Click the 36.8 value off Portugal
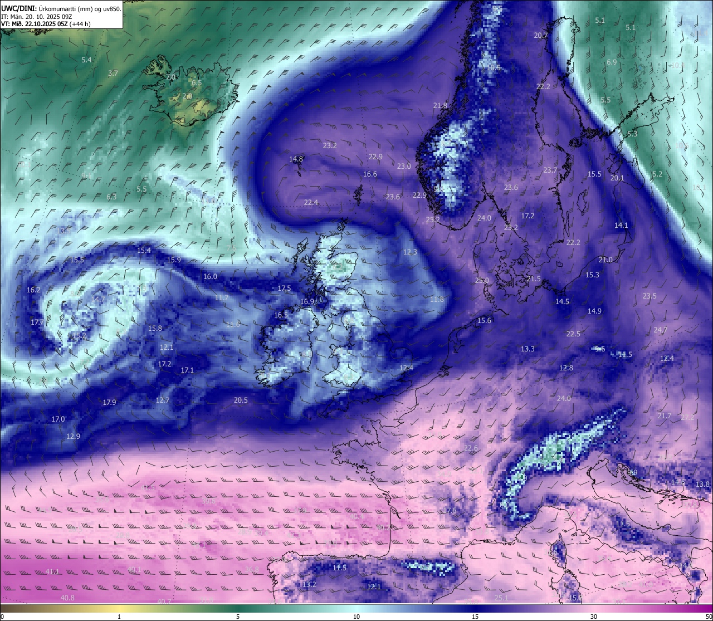 click(x=252, y=569)
